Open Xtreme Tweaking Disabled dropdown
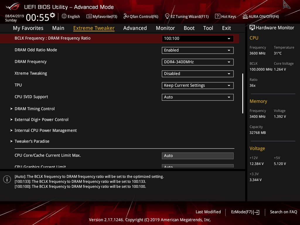The image size is (300, 225). coord(198,74)
